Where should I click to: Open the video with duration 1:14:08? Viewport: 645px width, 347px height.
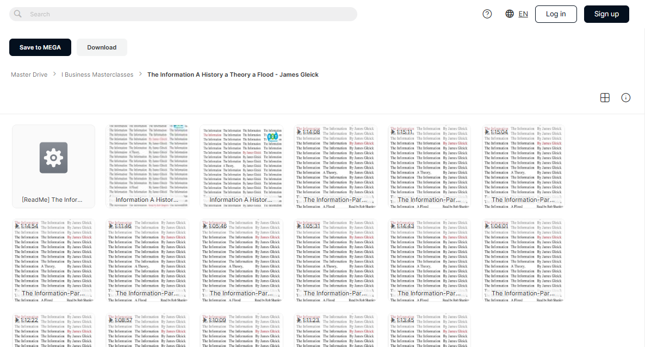click(335, 166)
